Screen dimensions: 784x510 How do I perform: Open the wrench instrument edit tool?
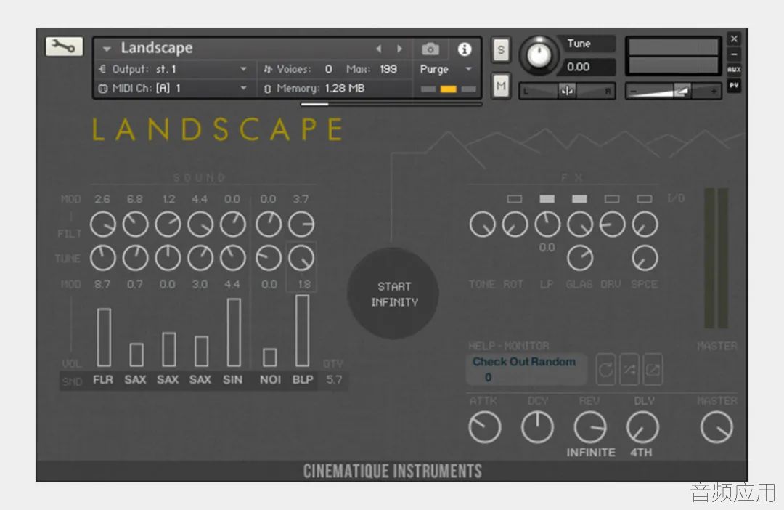(x=64, y=46)
